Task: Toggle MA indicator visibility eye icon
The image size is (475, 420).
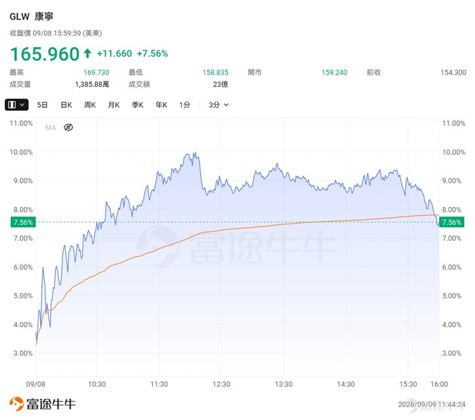Action: 69,128
